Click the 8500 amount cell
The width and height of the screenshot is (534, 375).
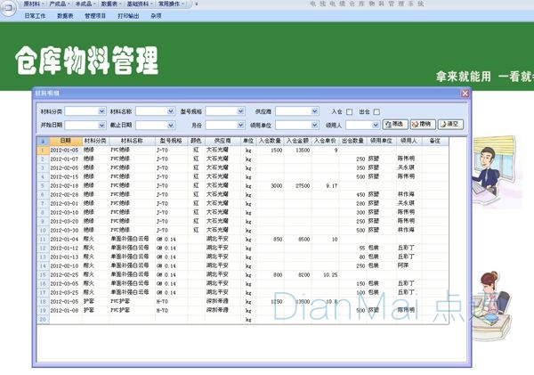coord(297,239)
